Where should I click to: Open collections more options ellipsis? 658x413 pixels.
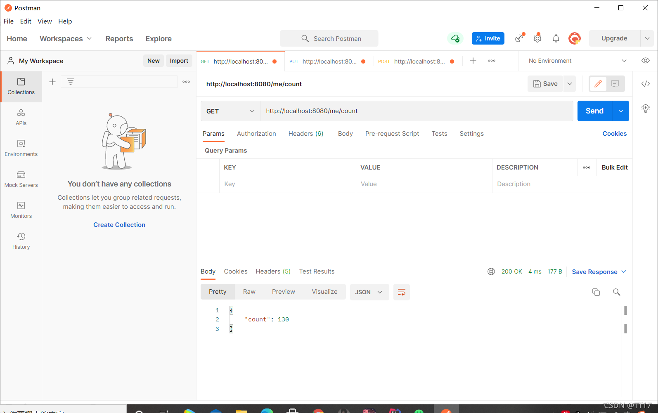tap(186, 82)
